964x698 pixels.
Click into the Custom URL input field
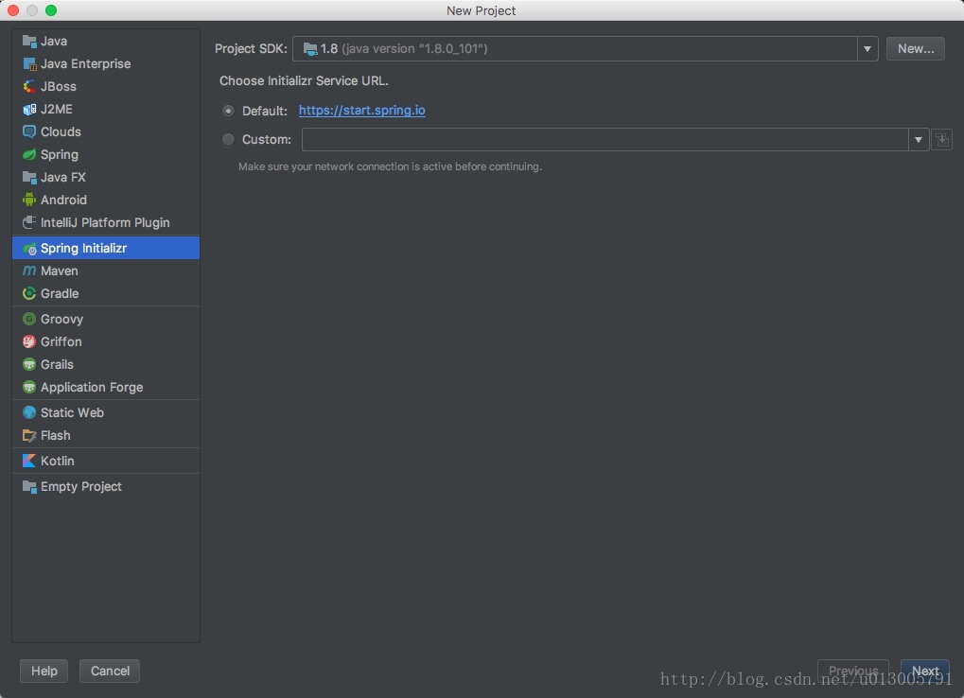coord(605,139)
